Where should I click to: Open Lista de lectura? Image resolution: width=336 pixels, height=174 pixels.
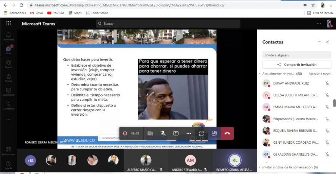[320, 13]
